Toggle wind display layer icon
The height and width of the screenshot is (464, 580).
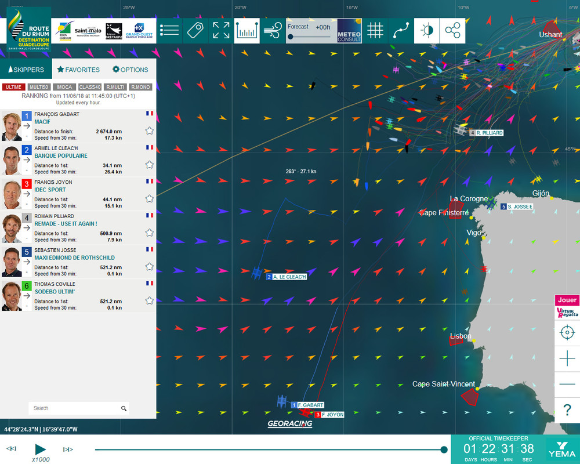(x=273, y=31)
